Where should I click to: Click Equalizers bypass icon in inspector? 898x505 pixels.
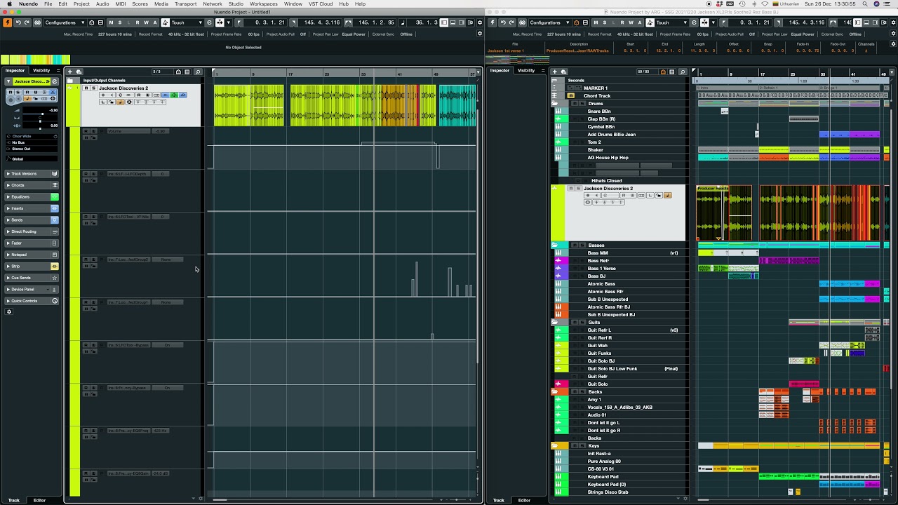click(x=55, y=197)
